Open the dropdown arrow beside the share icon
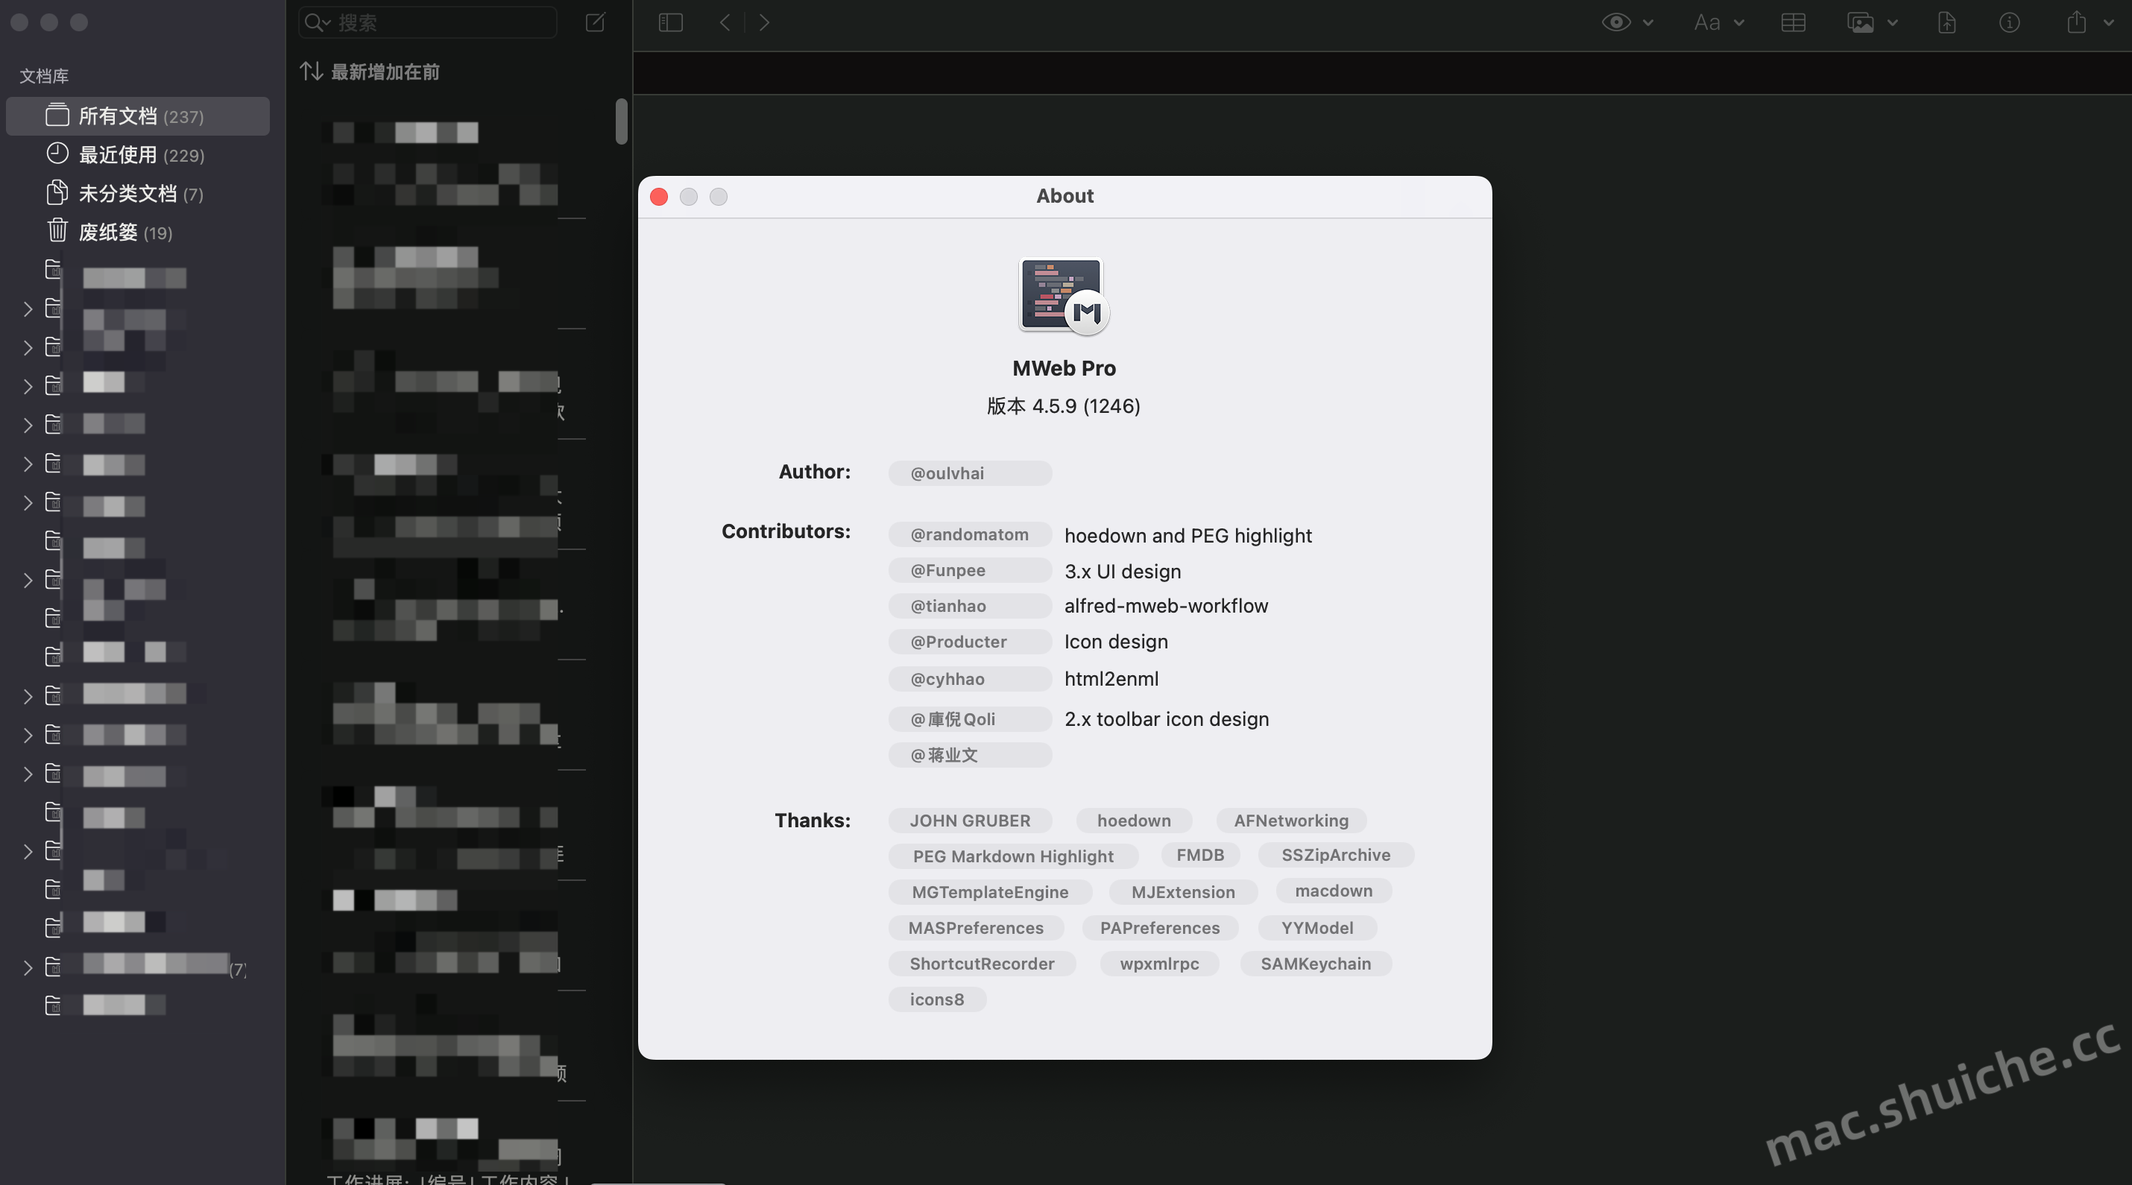The width and height of the screenshot is (2132, 1185). pyautogui.click(x=2109, y=22)
